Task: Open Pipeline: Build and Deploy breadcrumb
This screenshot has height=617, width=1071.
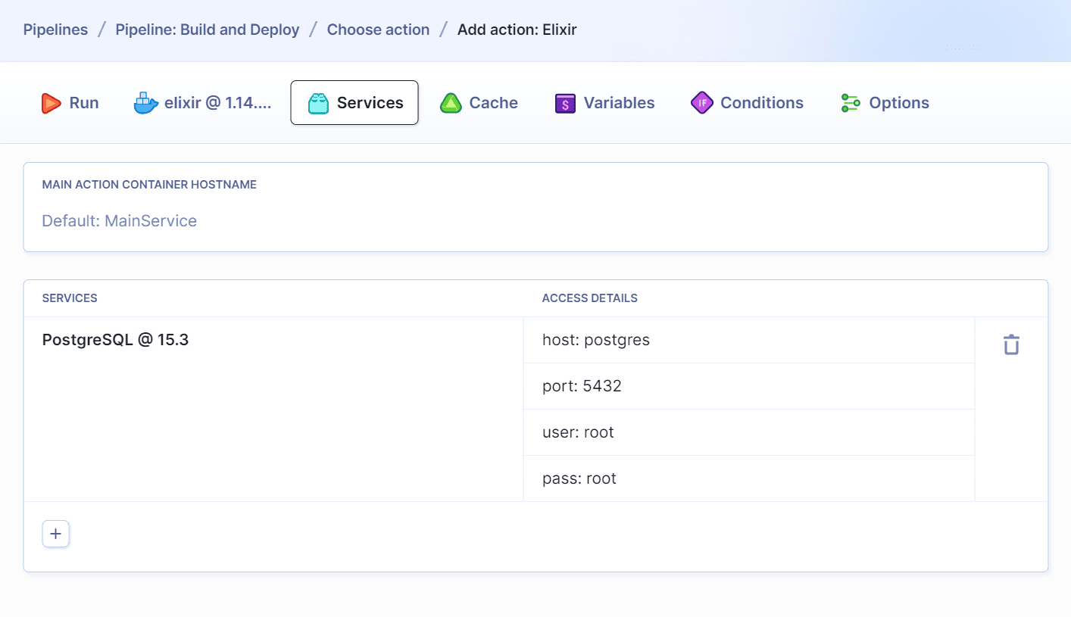Action: pyautogui.click(x=207, y=29)
